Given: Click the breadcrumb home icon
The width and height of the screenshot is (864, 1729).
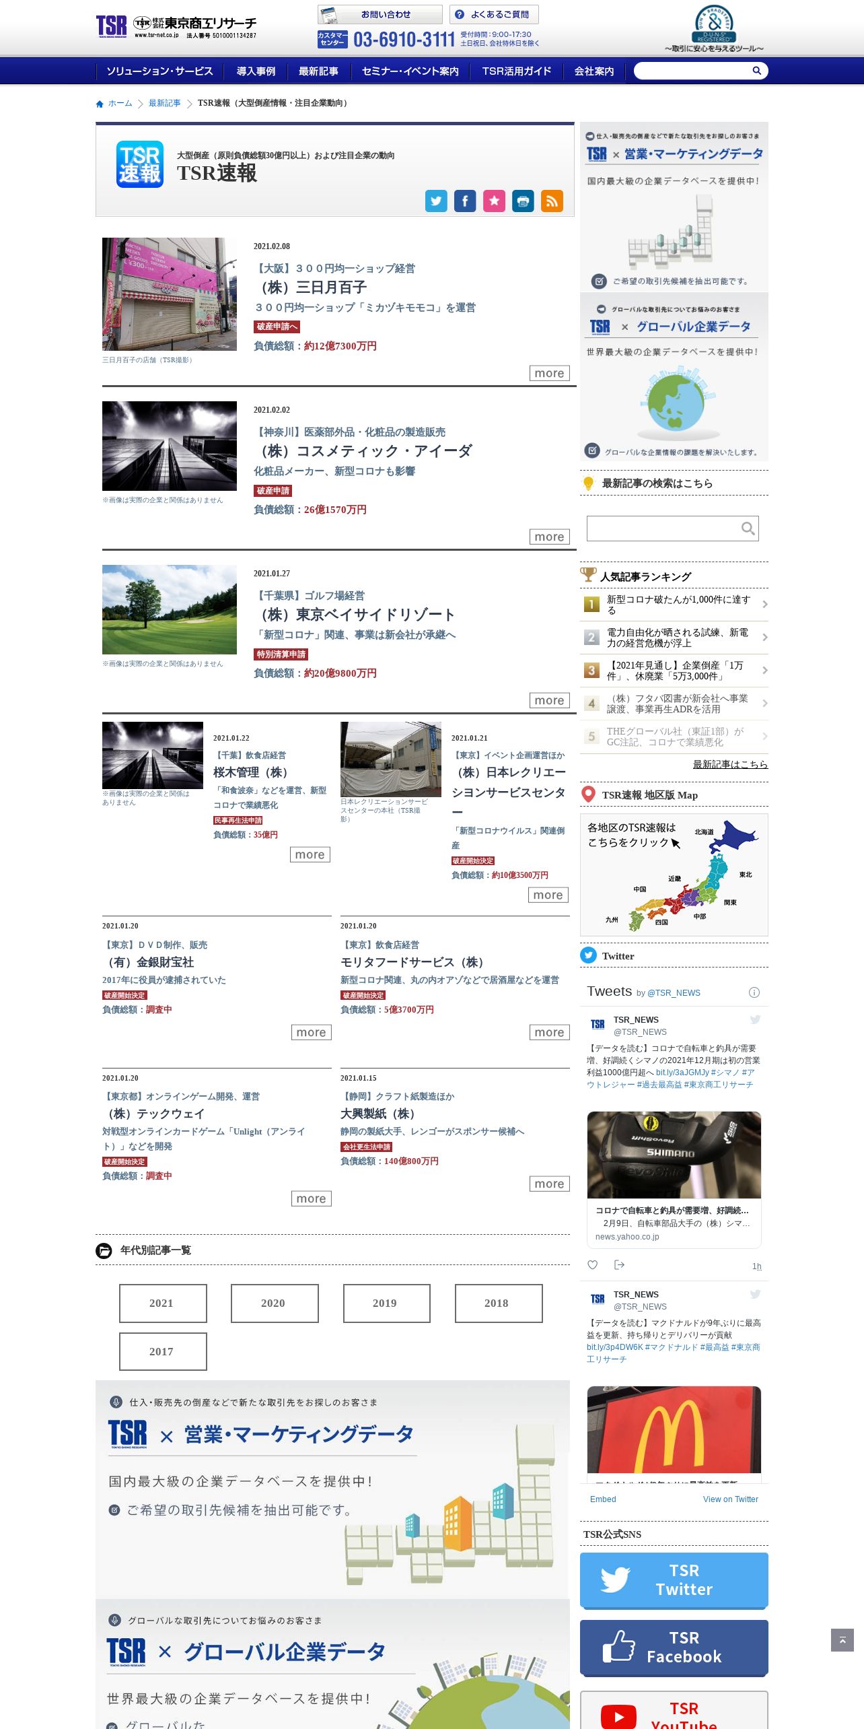Looking at the screenshot, I should (x=100, y=104).
